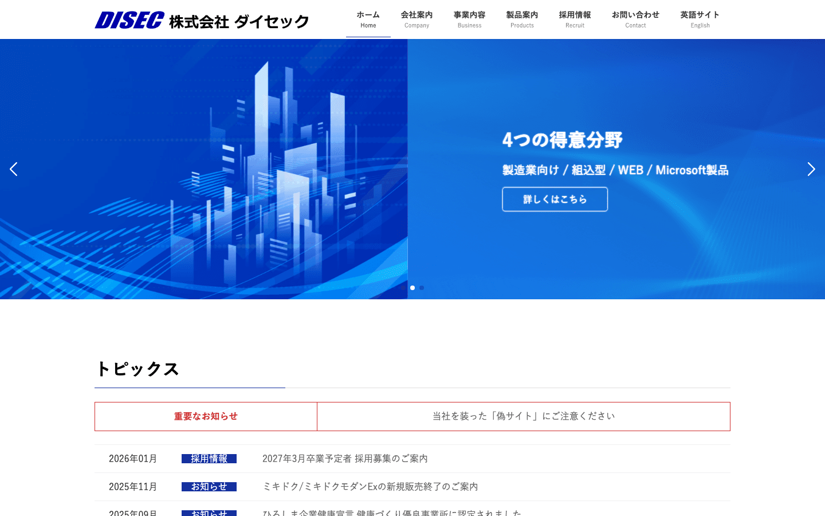Open the お問い合わせ Contact page
This screenshot has height=516, width=825.
coord(635,19)
